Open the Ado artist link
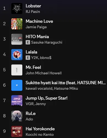The image size is (107, 138). 29,119
